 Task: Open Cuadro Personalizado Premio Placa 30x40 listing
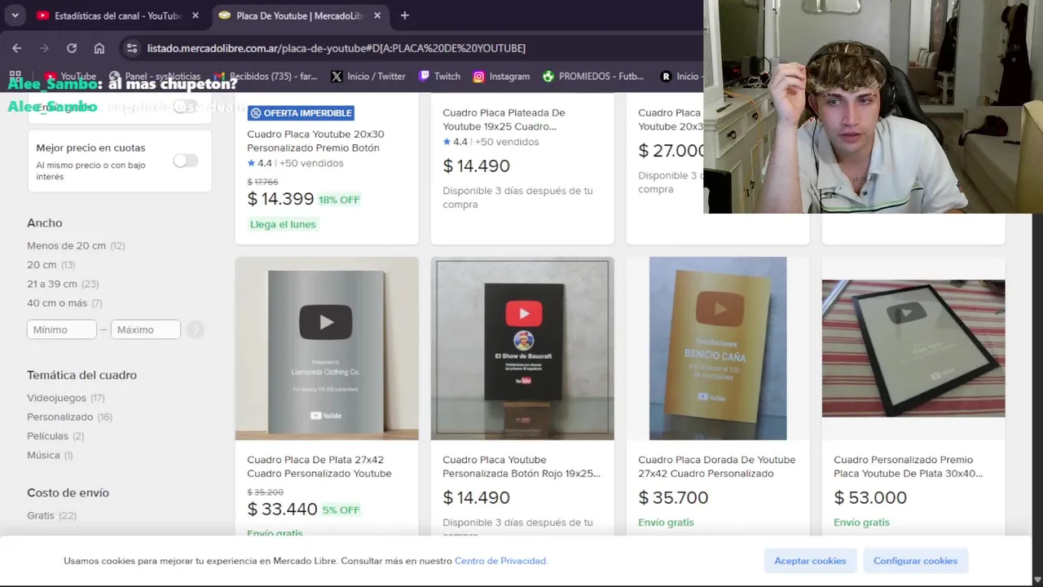pos(908,466)
